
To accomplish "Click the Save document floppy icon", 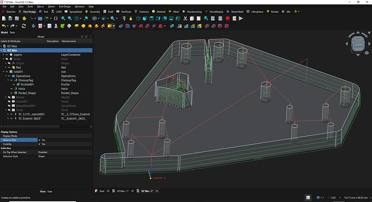I will coord(17,18).
